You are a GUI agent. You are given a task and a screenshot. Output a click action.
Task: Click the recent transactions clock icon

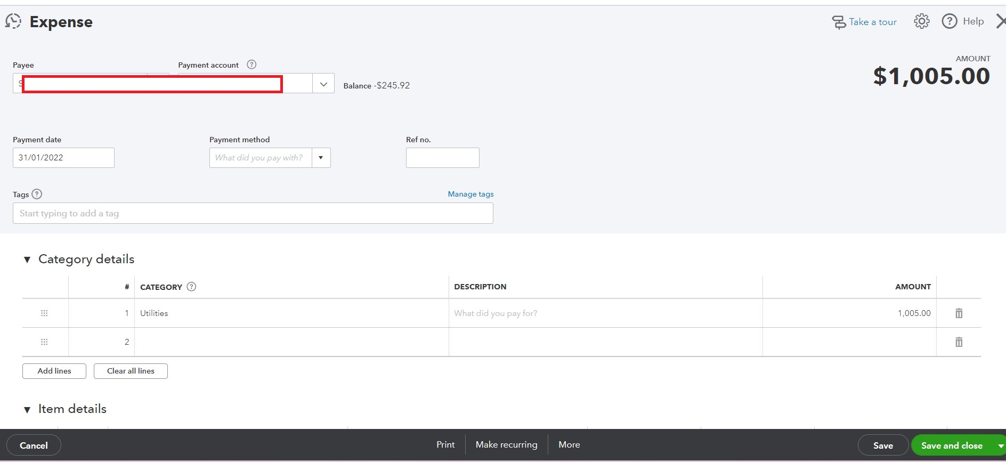(13, 21)
